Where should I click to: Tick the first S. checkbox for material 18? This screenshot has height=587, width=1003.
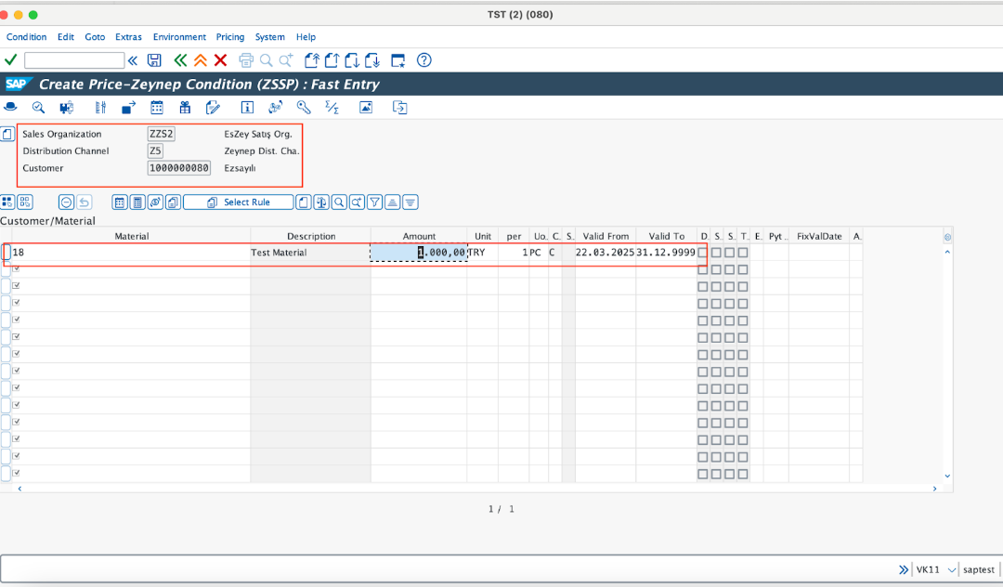pyautogui.click(x=716, y=253)
